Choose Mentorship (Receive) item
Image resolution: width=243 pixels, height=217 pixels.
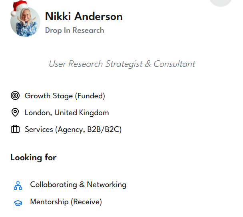[x=66, y=202]
